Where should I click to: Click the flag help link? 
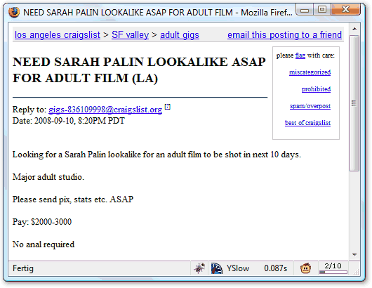[300, 55]
